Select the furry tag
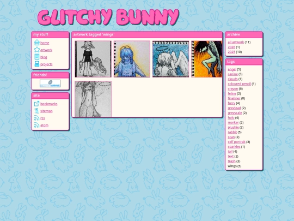 (x=231, y=103)
